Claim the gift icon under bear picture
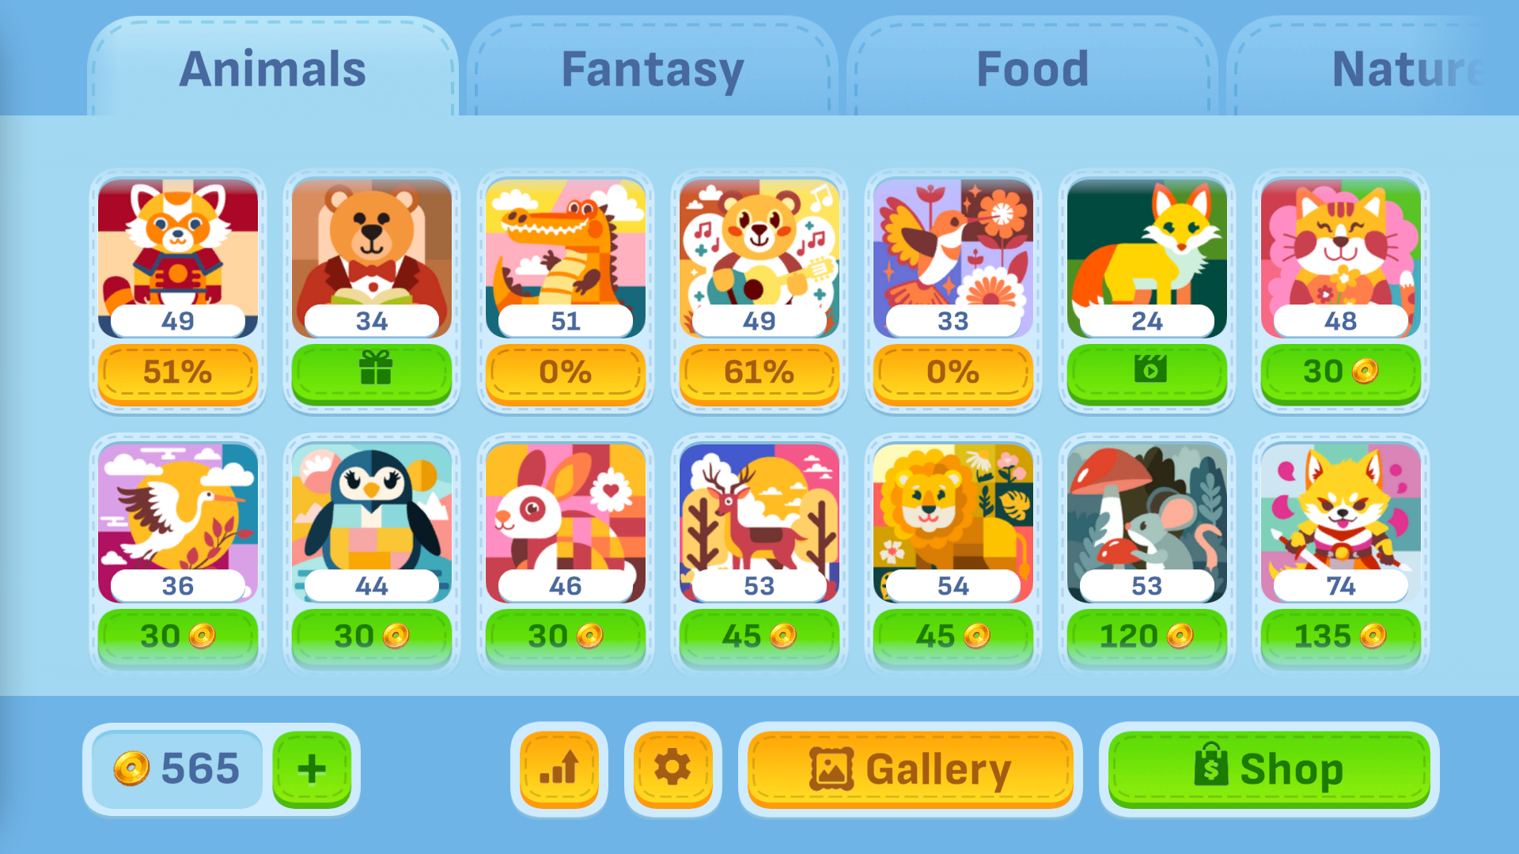The height and width of the screenshot is (854, 1519). click(372, 372)
